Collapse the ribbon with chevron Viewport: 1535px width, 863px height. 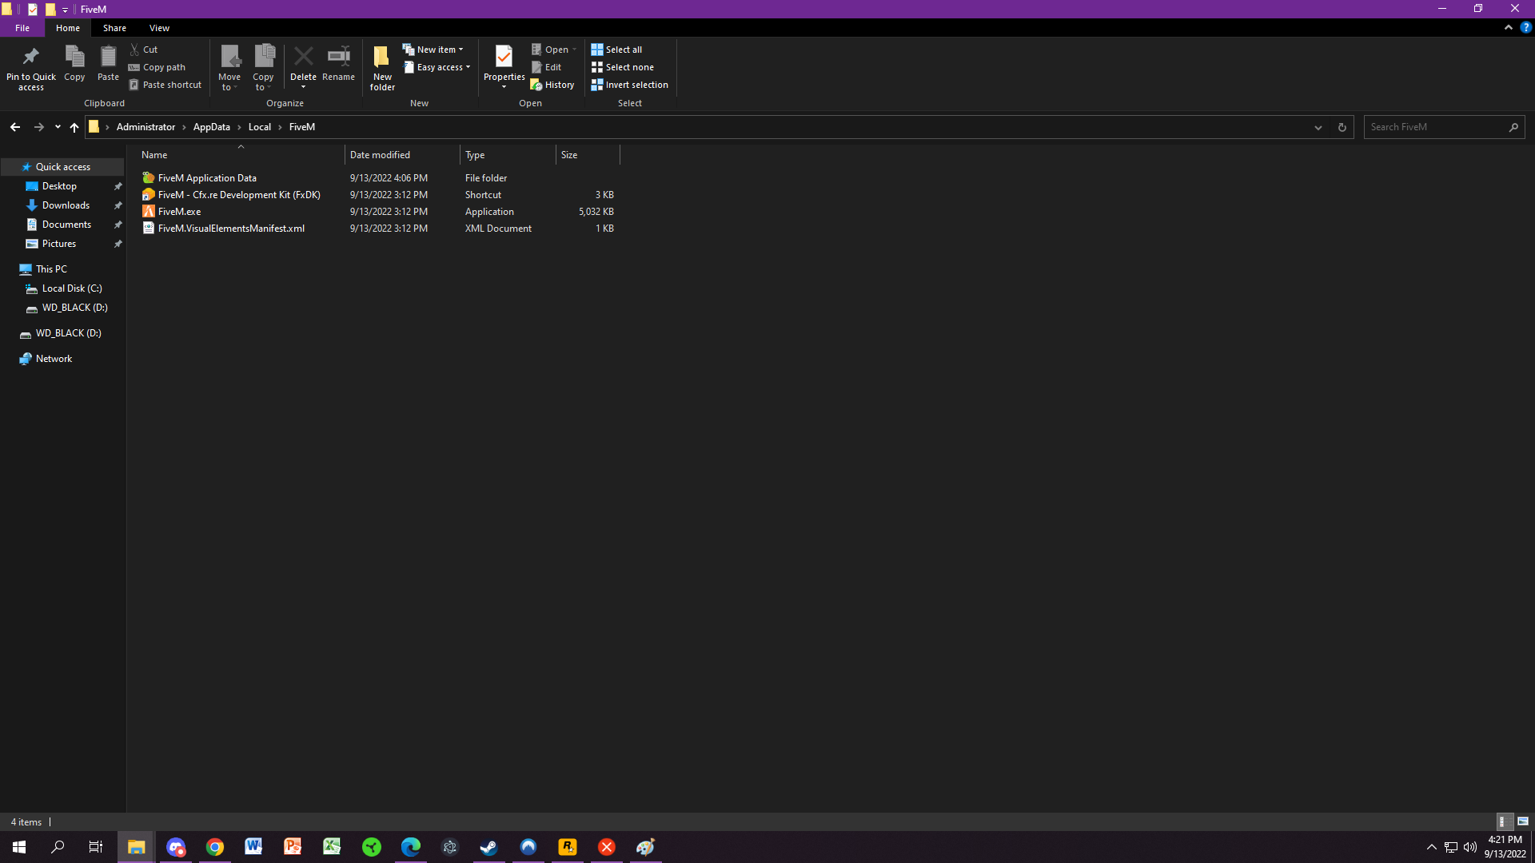coord(1509,27)
